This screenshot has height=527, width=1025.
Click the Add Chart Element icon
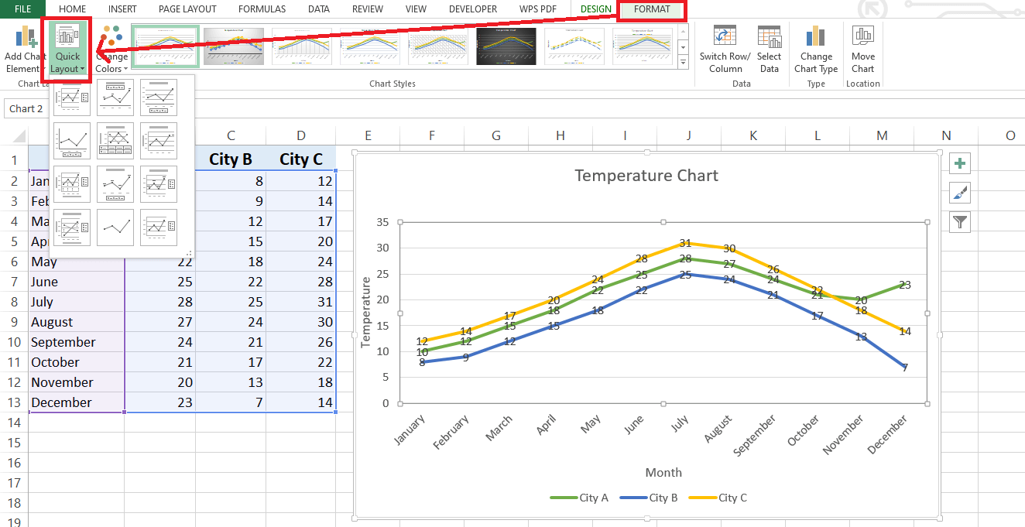(22, 39)
